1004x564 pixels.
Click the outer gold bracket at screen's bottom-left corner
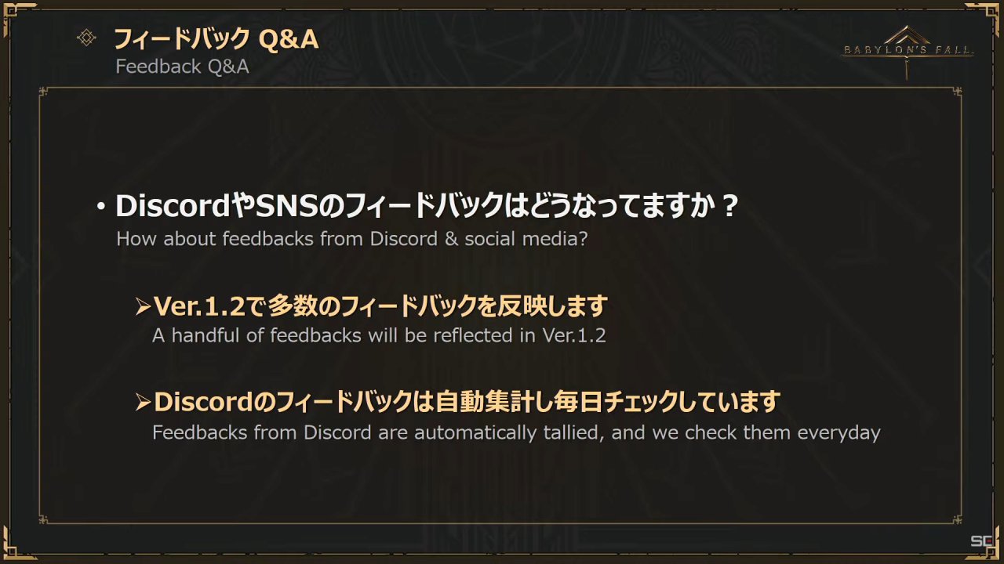click(x=16, y=546)
